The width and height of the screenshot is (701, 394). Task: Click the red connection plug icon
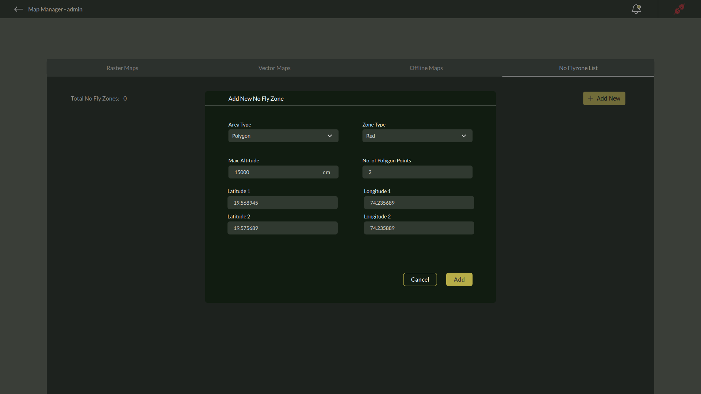pyautogui.click(x=679, y=9)
